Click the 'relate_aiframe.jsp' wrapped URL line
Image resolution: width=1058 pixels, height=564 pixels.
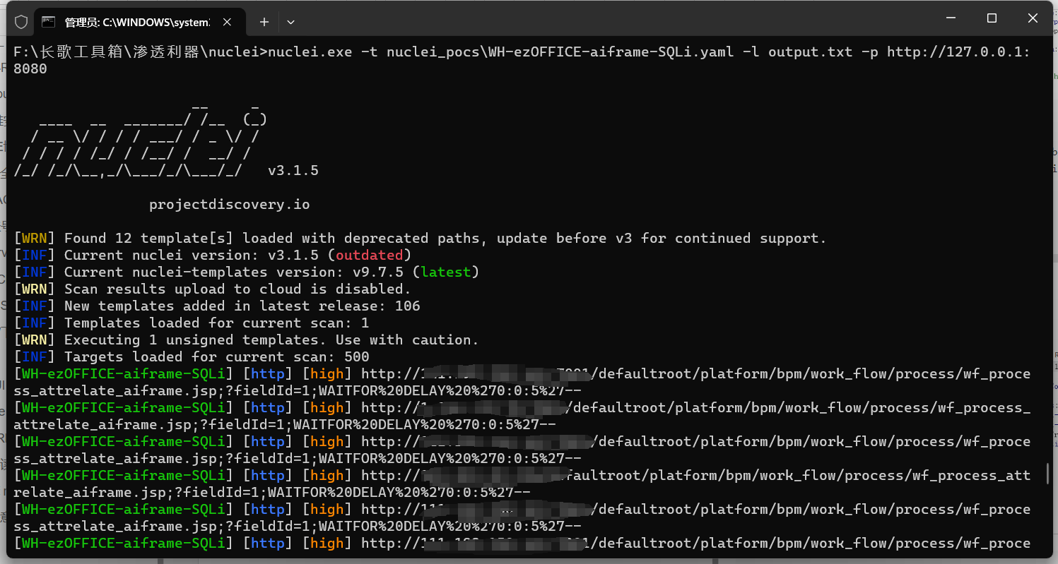(272, 493)
